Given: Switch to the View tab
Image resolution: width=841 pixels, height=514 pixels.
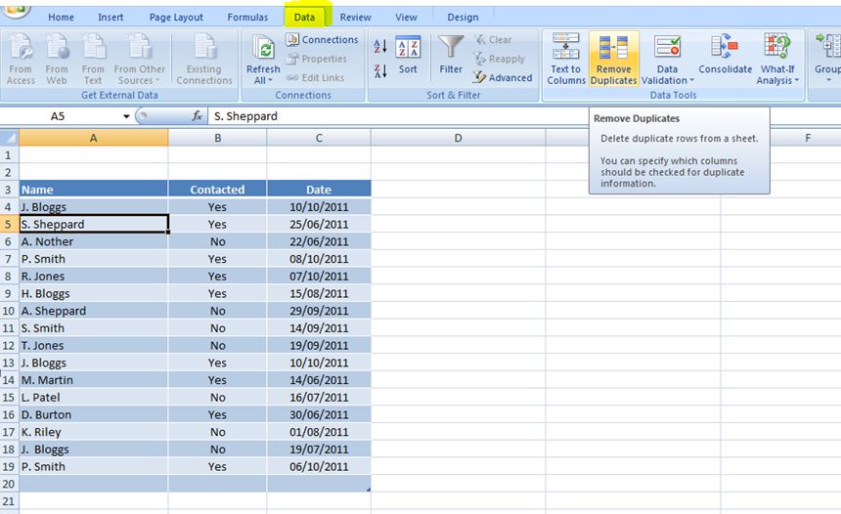Looking at the screenshot, I should click(406, 18).
